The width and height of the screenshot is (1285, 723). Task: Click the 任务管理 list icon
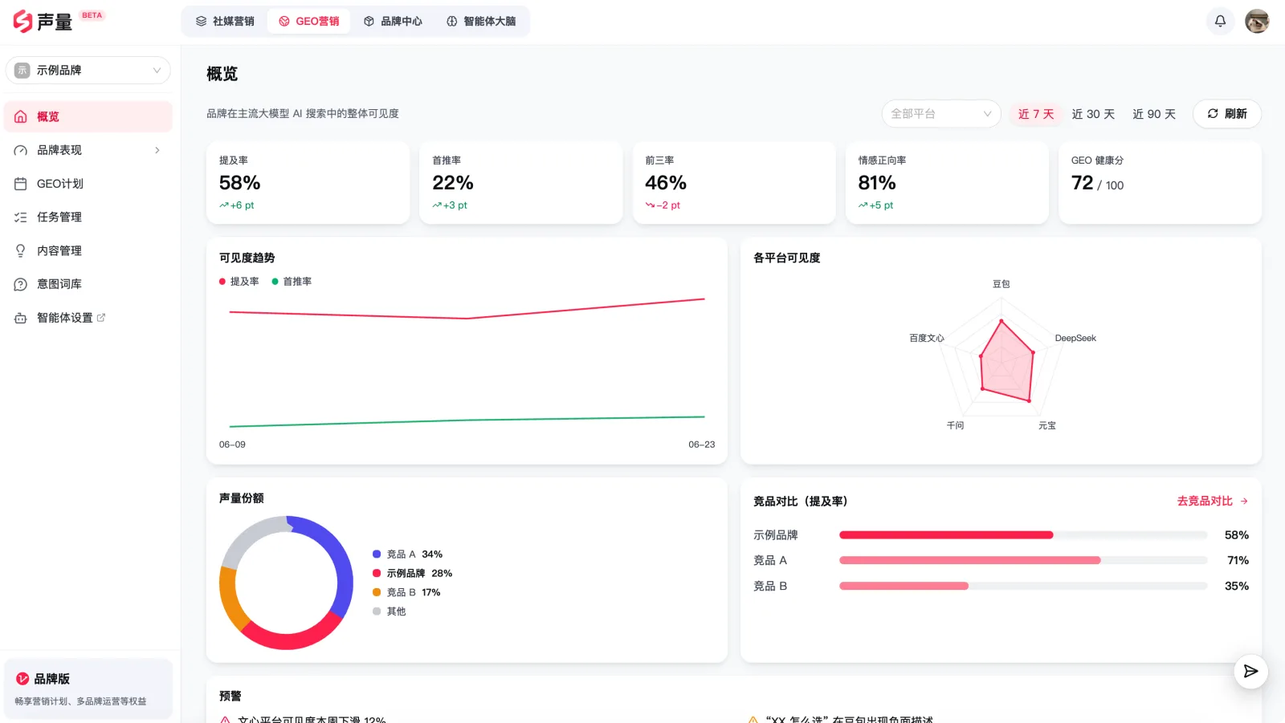(21, 217)
